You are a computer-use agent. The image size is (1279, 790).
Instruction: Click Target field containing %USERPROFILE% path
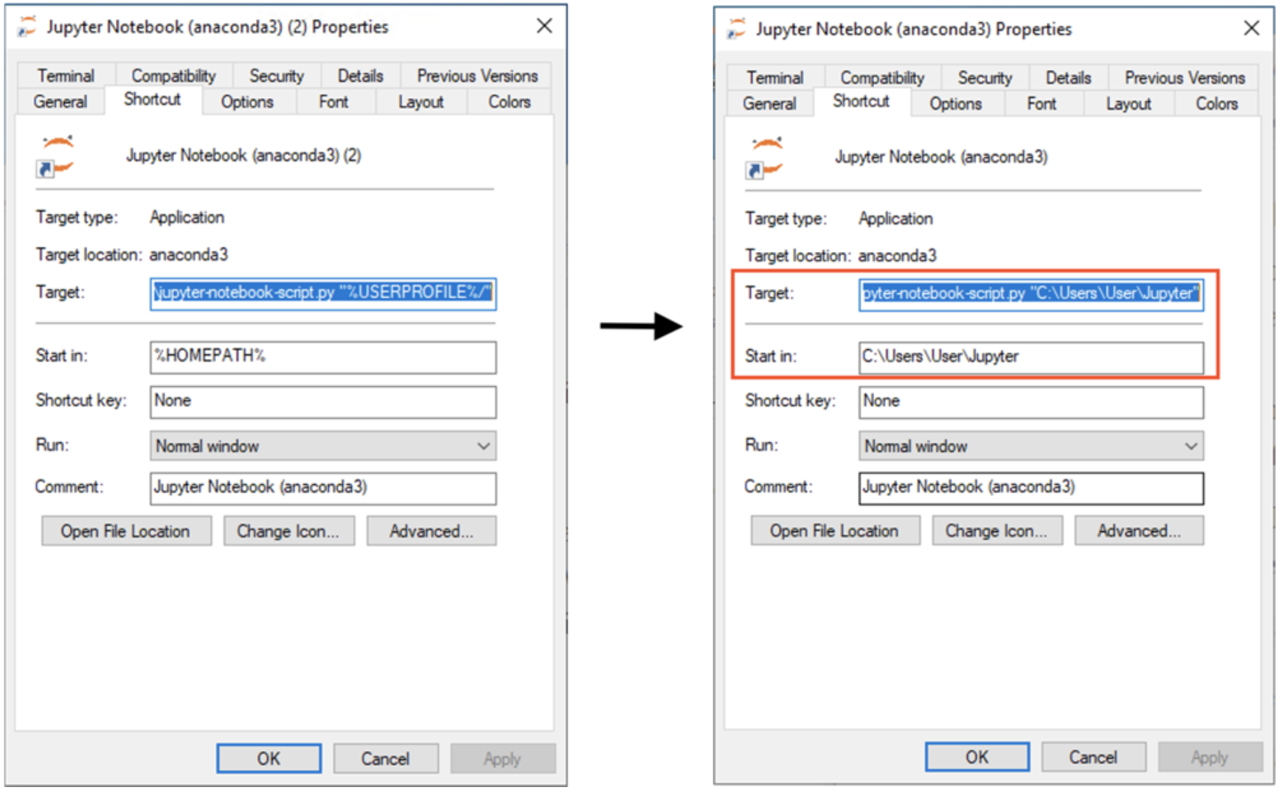click(x=322, y=293)
